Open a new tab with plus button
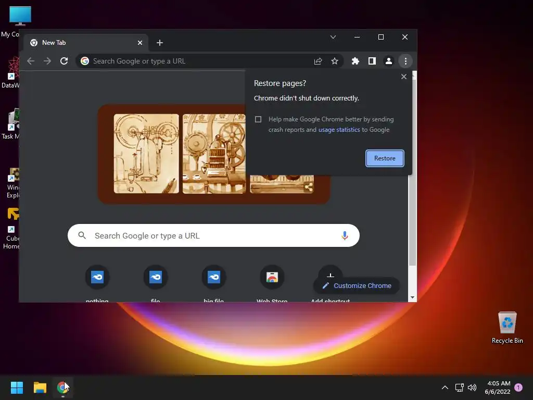The height and width of the screenshot is (400, 533). pos(160,43)
